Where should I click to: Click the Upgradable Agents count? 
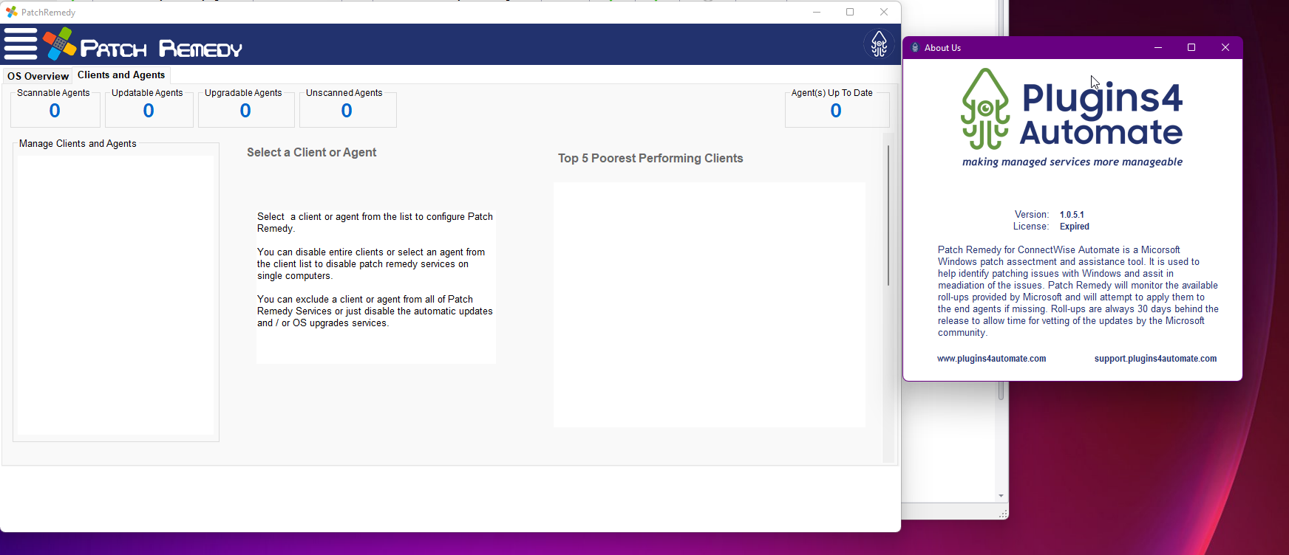pos(245,111)
